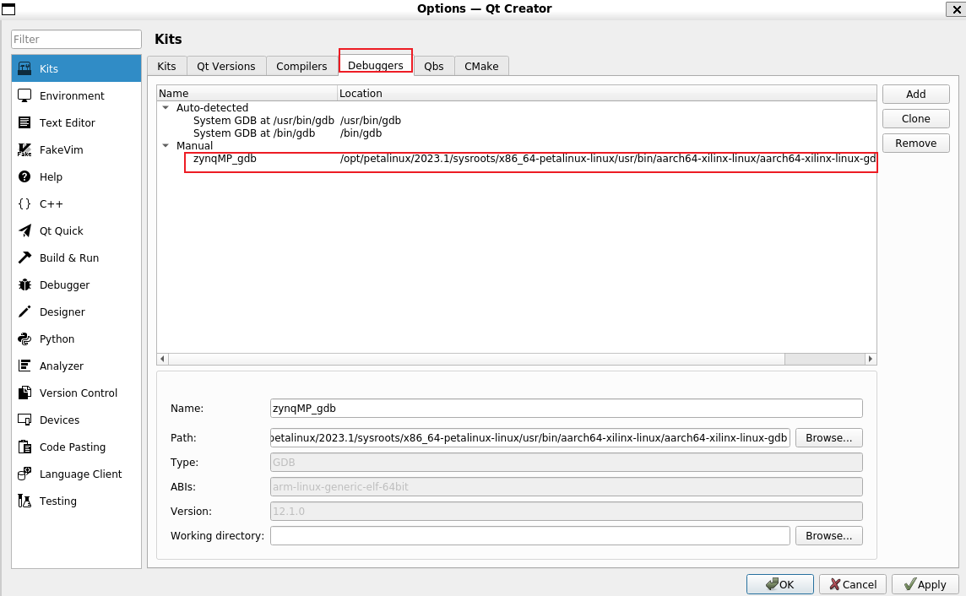Viewport: 966px width, 596px height.
Task: Open the Qt Quick paper-plane icon
Action: (x=24, y=231)
